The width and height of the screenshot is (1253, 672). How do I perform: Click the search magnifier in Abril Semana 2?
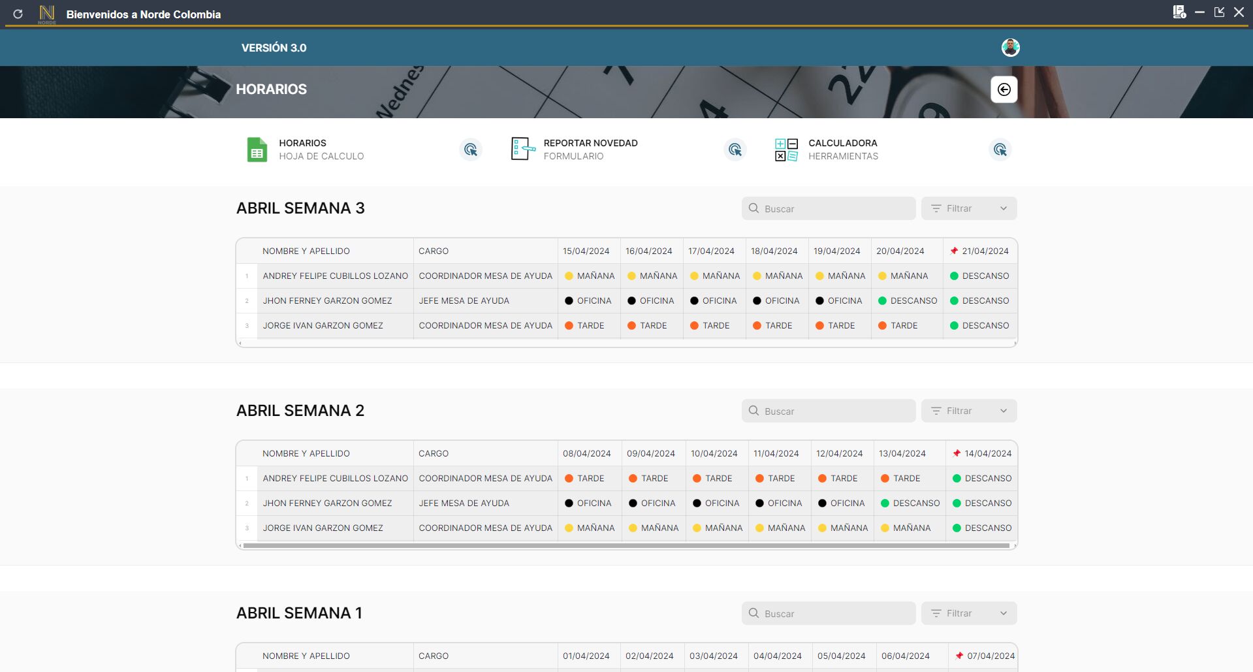pyautogui.click(x=753, y=411)
